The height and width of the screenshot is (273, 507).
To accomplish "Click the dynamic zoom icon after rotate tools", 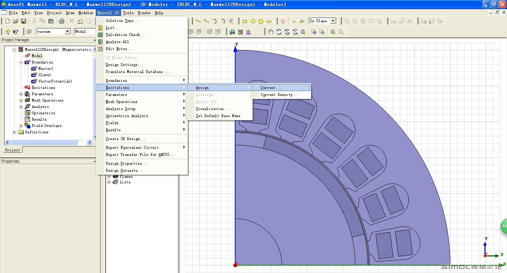I will tap(303, 32).
